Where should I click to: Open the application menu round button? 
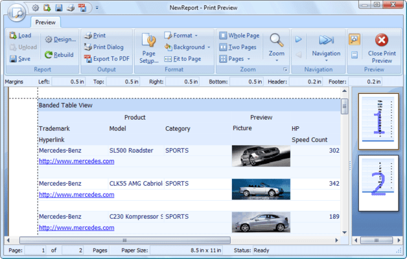click(x=16, y=11)
